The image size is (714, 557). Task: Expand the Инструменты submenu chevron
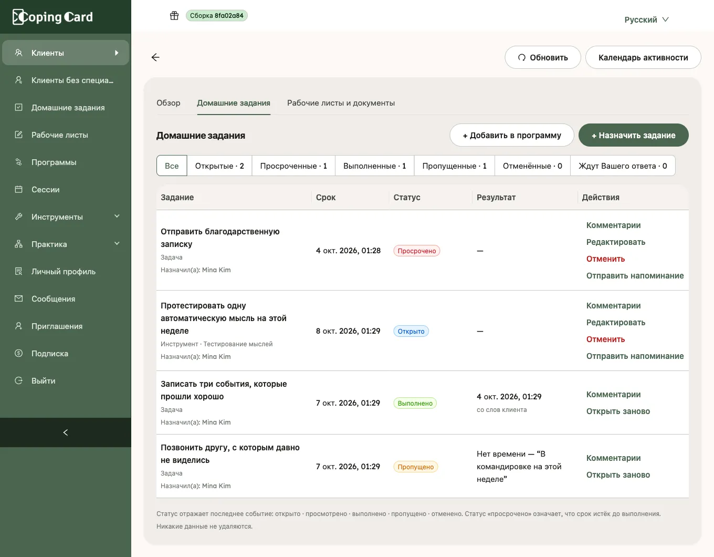[x=117, y=216]
